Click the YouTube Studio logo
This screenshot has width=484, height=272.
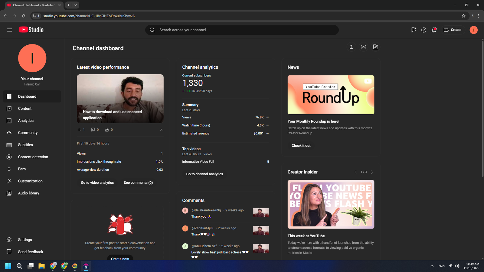click(x=31, y=30)
